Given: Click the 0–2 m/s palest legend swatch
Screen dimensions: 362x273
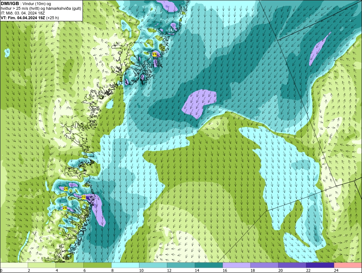Looking at the screenshot, I should pyautogui.click(x=14, y=265).
